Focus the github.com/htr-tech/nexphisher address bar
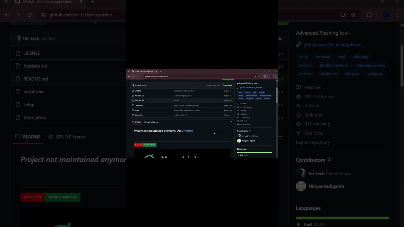The image size is (404, 227). coord(201,77)
